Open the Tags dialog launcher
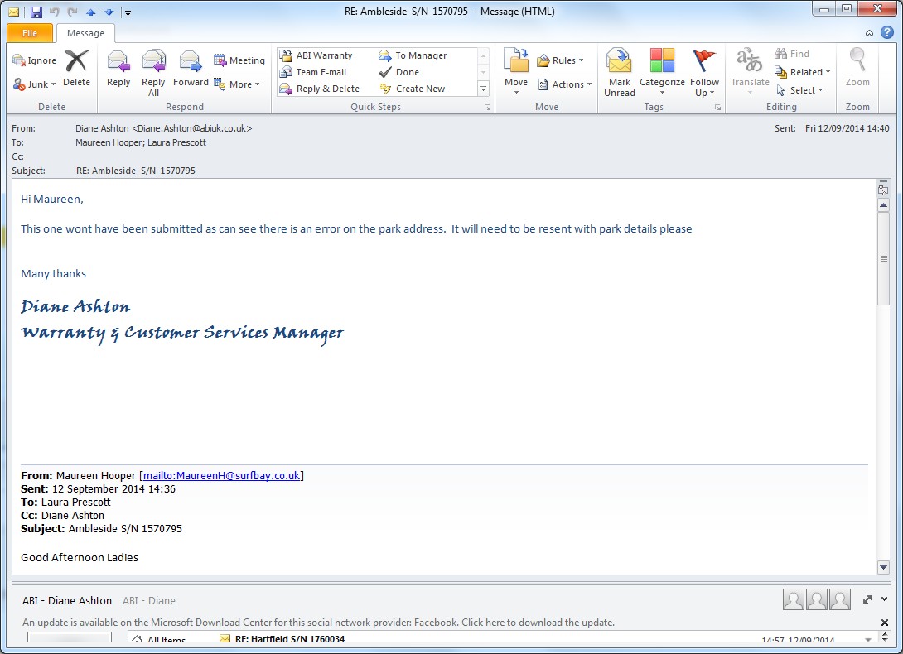The height and width of the screenshot is (654, 903). (x=717, y=107)
